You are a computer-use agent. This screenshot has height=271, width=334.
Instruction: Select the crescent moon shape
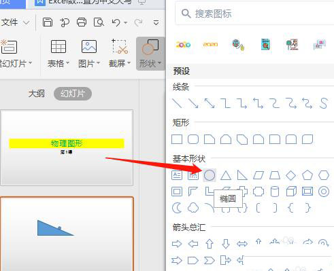pyautogui.click(x=177, y=208)
